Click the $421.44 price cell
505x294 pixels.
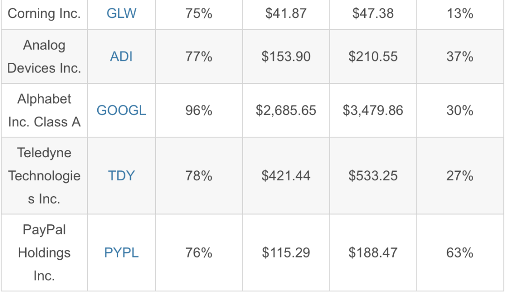[x=286, y=176]
